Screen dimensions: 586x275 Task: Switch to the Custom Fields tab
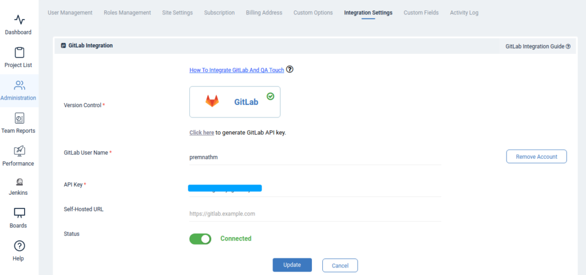[421, 13]
